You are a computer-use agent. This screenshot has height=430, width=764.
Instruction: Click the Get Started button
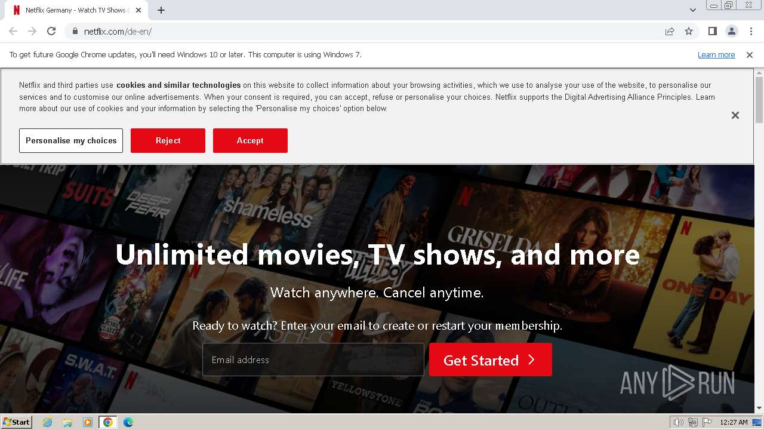click(491, 360)
